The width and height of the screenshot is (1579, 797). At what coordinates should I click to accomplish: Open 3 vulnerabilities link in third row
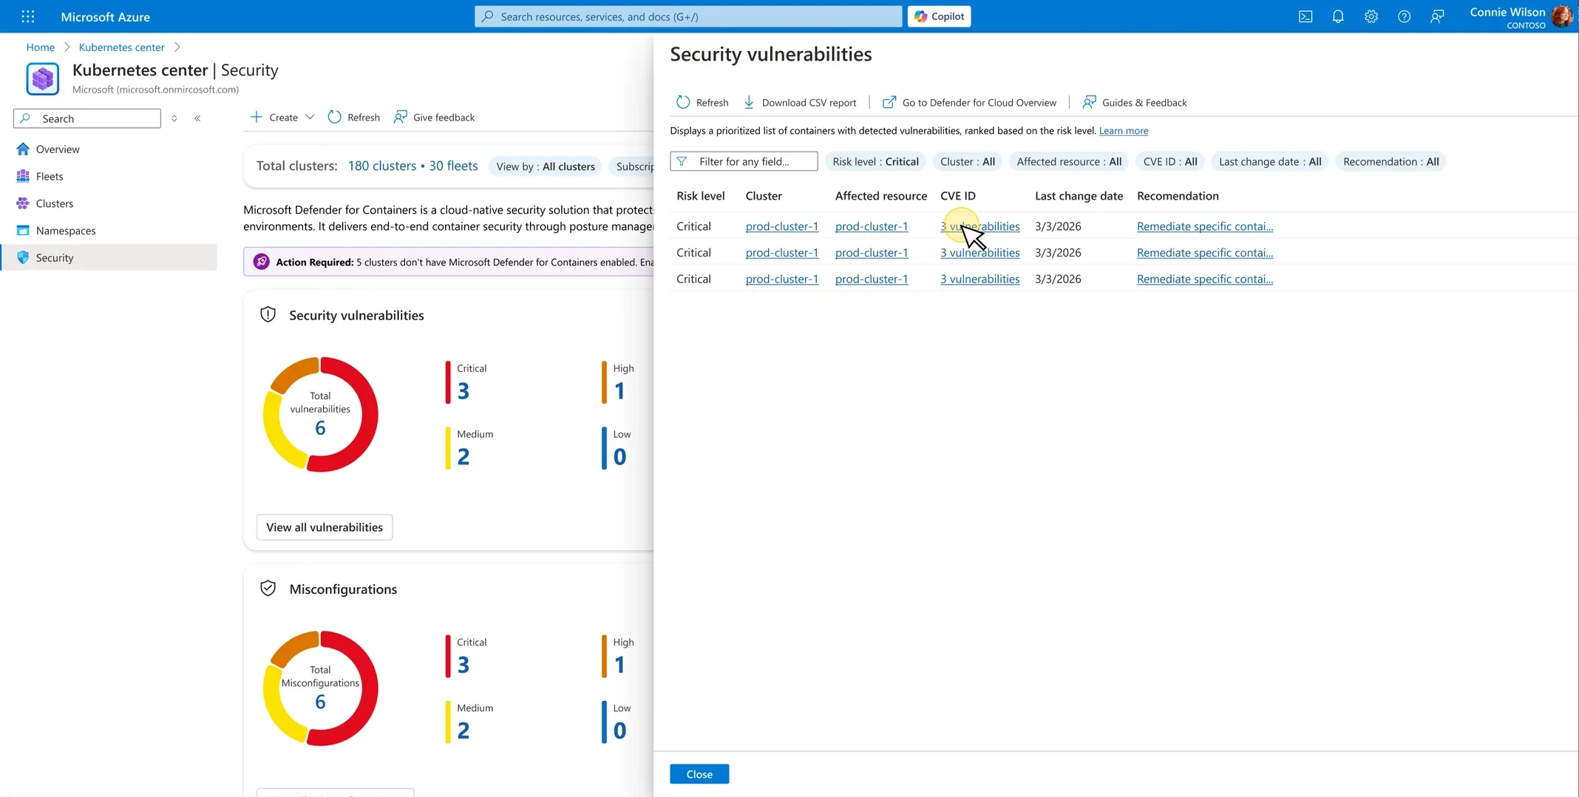(x=979, y=279)
